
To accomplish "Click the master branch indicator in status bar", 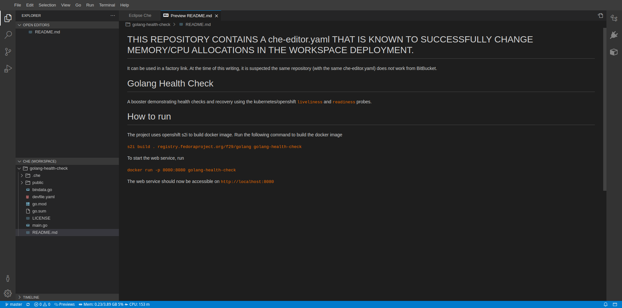I will point(14,304).
